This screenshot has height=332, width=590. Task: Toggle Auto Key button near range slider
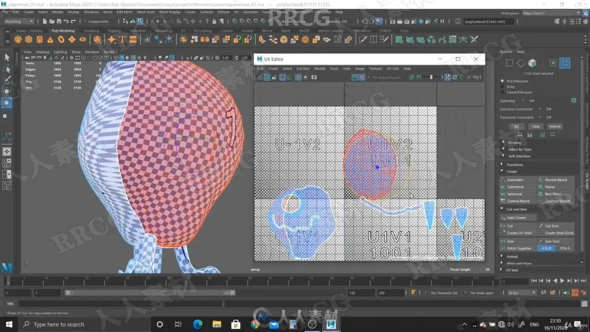574,293
